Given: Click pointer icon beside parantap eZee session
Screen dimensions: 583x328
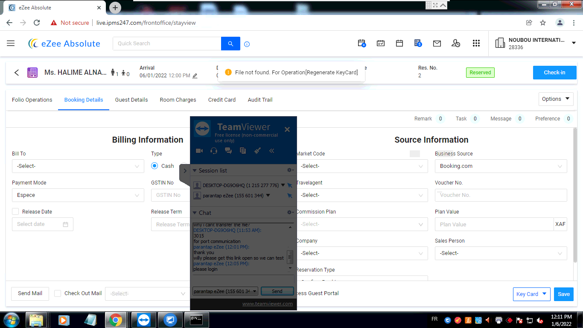Looking at the screenshot, I should (290, 196).
